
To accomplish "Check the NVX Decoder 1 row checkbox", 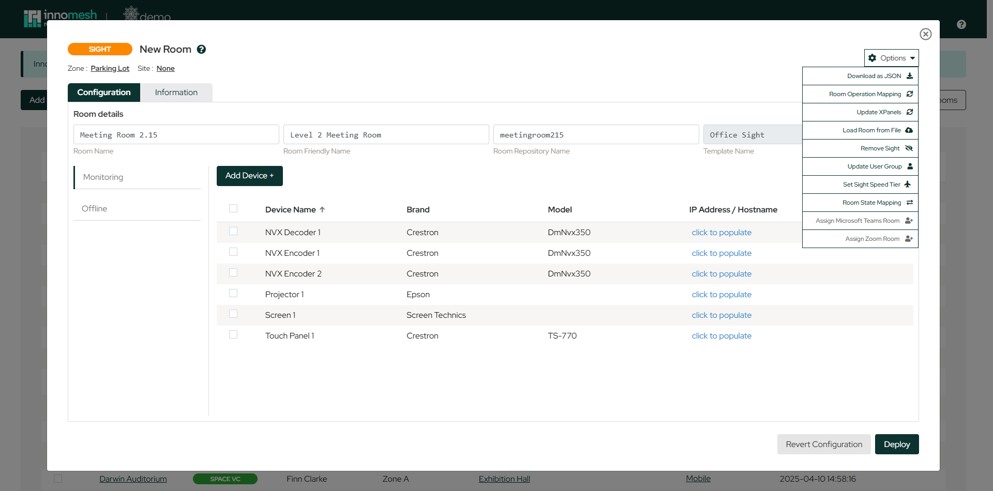I will 233,231.
